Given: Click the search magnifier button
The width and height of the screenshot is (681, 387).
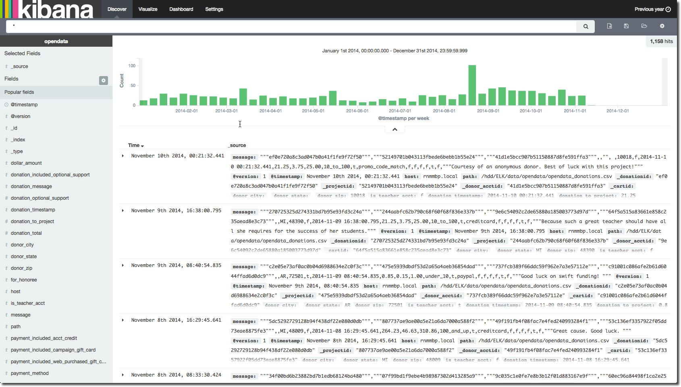Looking at the screenshot, I should (x=585, y=27).
